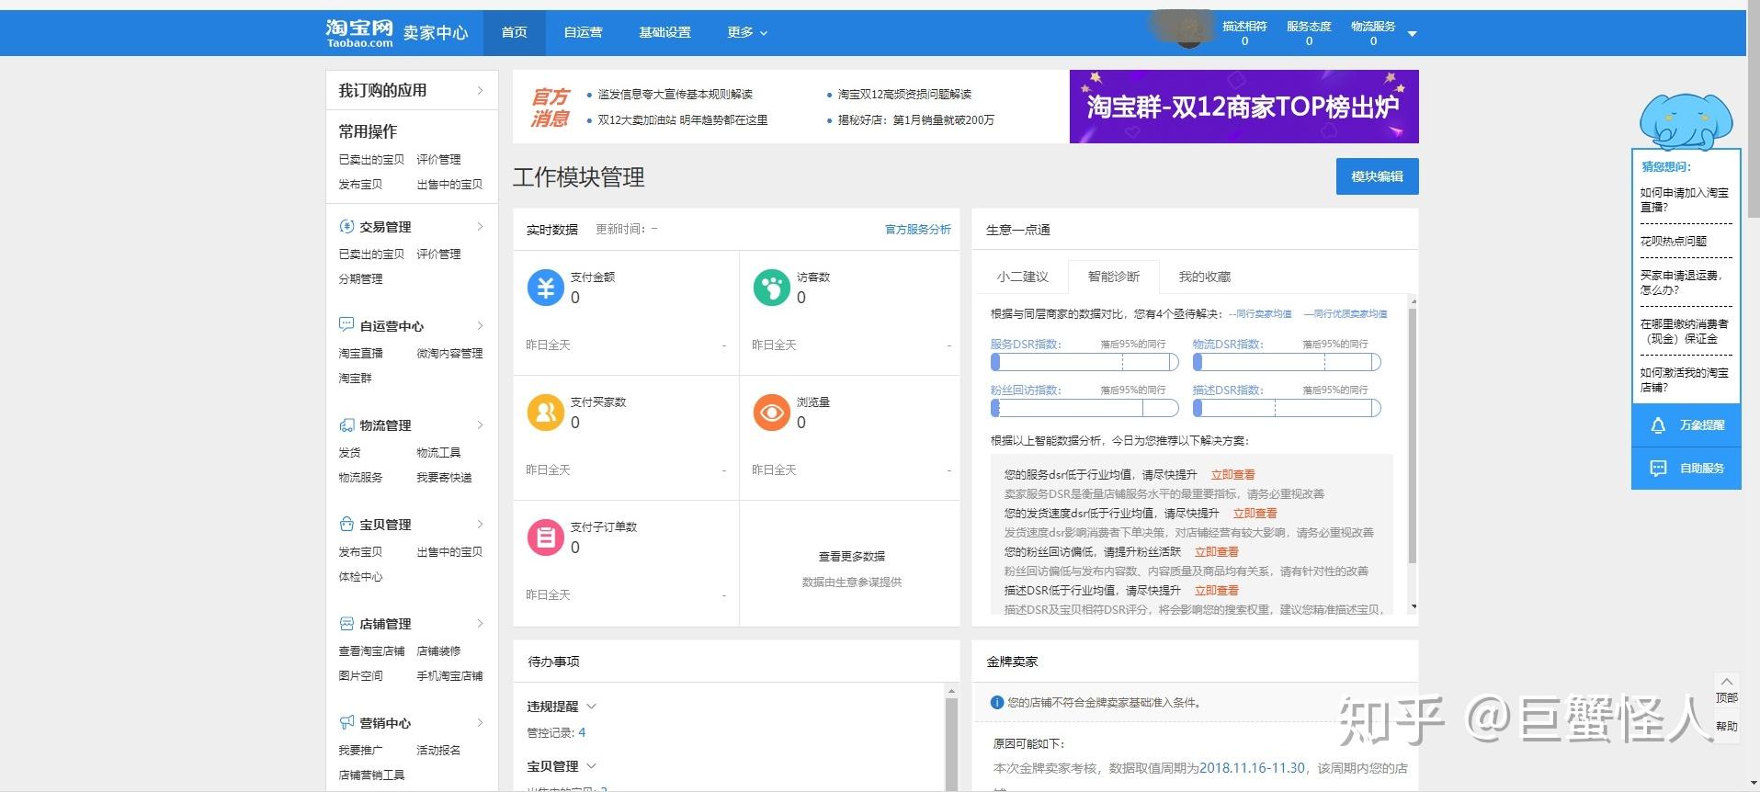Click the 淘宝群-双12商家TOP榜 banner
The width and height of the screenshot is (1760, 792).
tap(1243, 107)
